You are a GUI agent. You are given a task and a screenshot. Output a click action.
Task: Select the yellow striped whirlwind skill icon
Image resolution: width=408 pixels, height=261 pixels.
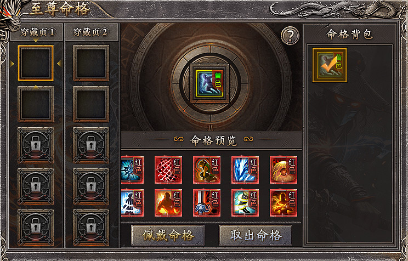coord(245,203)
